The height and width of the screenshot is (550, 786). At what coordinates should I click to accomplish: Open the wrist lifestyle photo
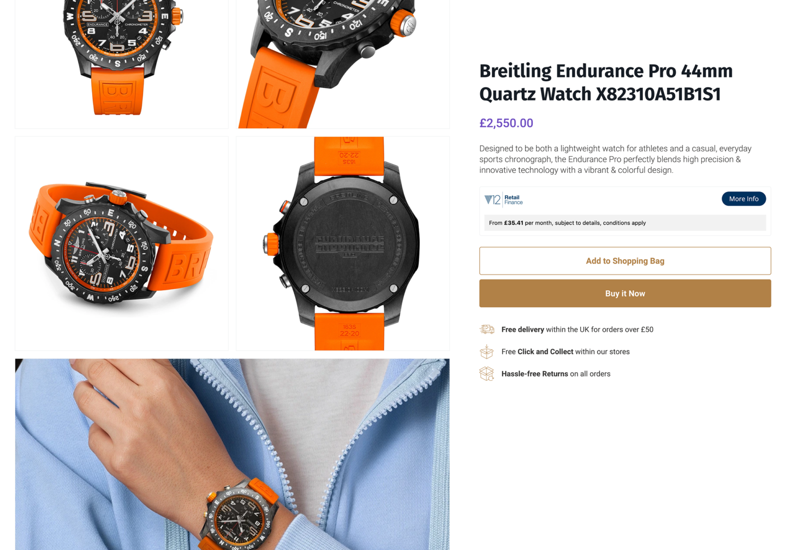click(x=233, y=454)
